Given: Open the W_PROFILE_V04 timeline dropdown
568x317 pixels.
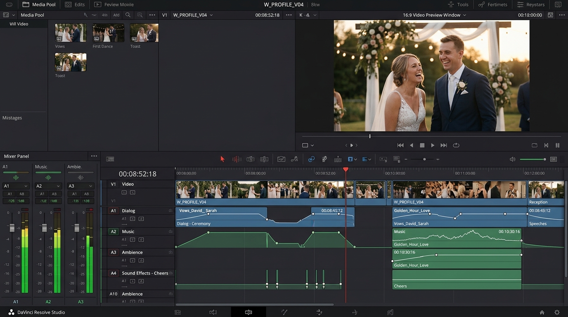Looking at the screenshot, I should (x=193, y=15).
